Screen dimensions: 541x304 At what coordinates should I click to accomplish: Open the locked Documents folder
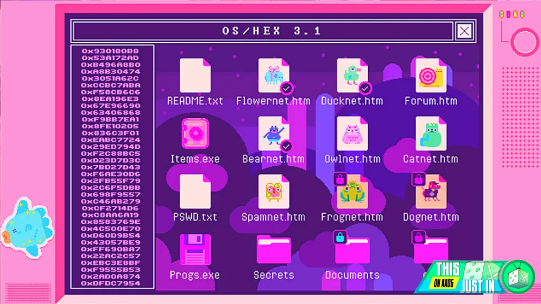click(x=352, y=250)
